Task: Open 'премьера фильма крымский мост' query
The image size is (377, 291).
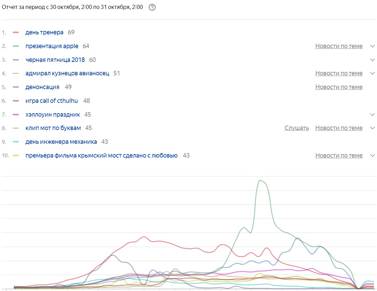Action: coord(102,155)
